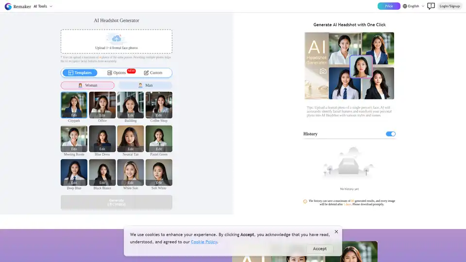
Task: Click the Login/Signup button
Action: click(x=450, y=6)
